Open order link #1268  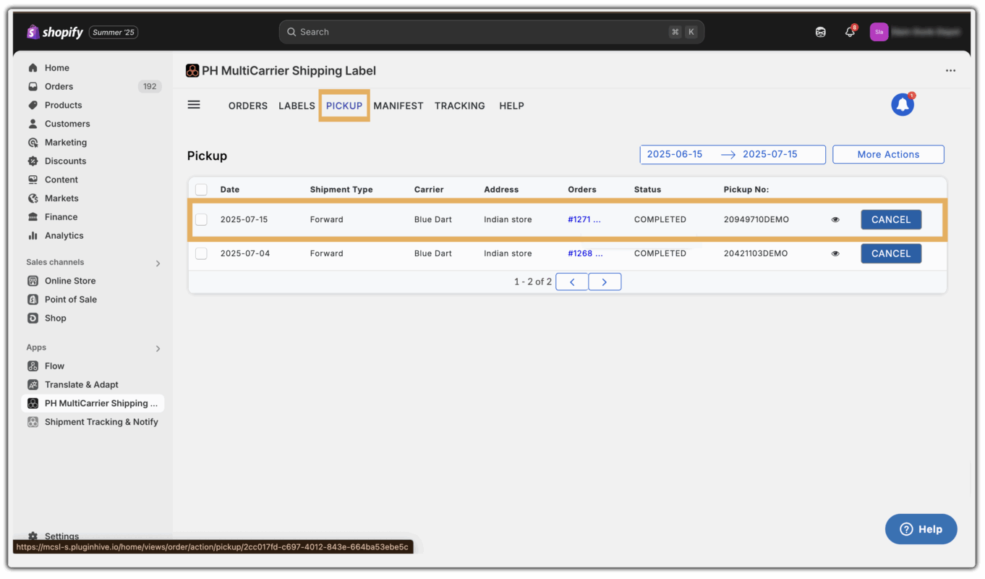(584, 253)
